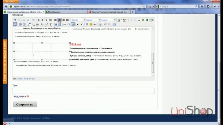Image resolution: width=223 pixels, height=125 pixels.
Task: Insert a new table
Action: (x=15, y=24)
